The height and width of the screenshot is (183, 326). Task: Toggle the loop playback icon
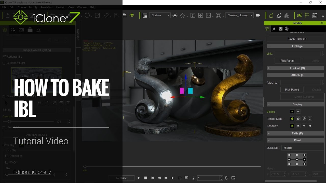pos(180,178)
